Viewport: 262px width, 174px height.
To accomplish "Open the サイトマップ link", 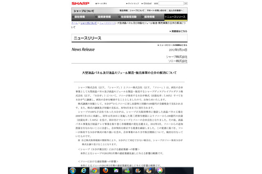I will (x=133, y=4).
